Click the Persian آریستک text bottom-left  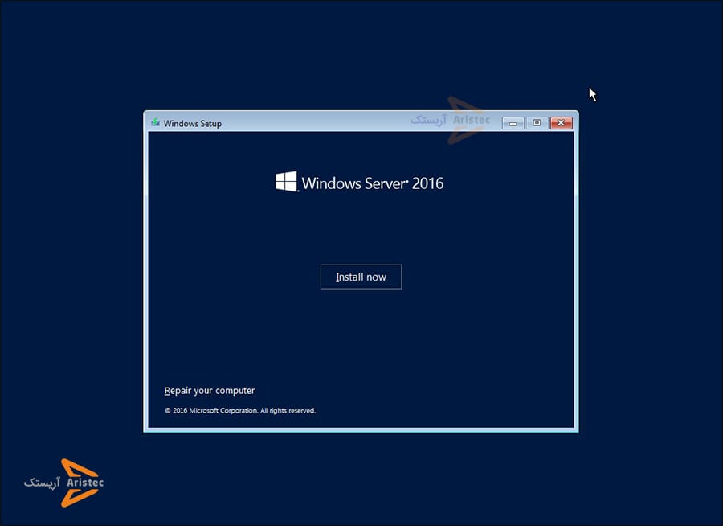click(x=42, y=483)
